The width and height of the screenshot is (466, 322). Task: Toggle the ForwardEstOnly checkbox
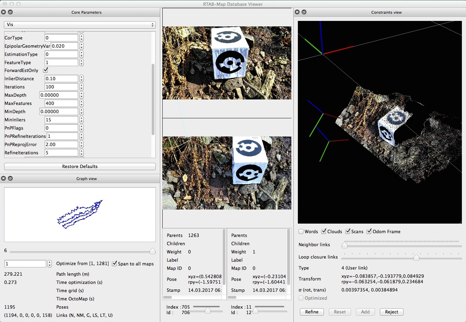click(x=46, y=70)
